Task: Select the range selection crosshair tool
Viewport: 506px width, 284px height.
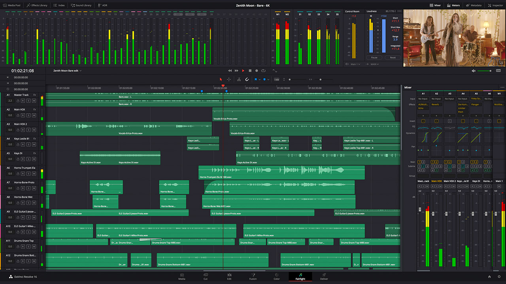Action: tap(229, 79)
